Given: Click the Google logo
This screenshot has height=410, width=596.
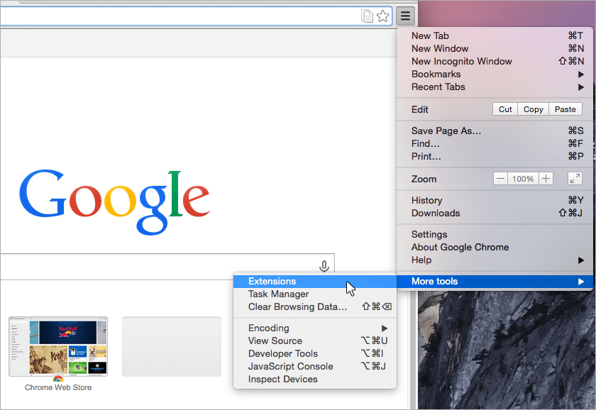Looking at the screenshot, I should (114, 202).
